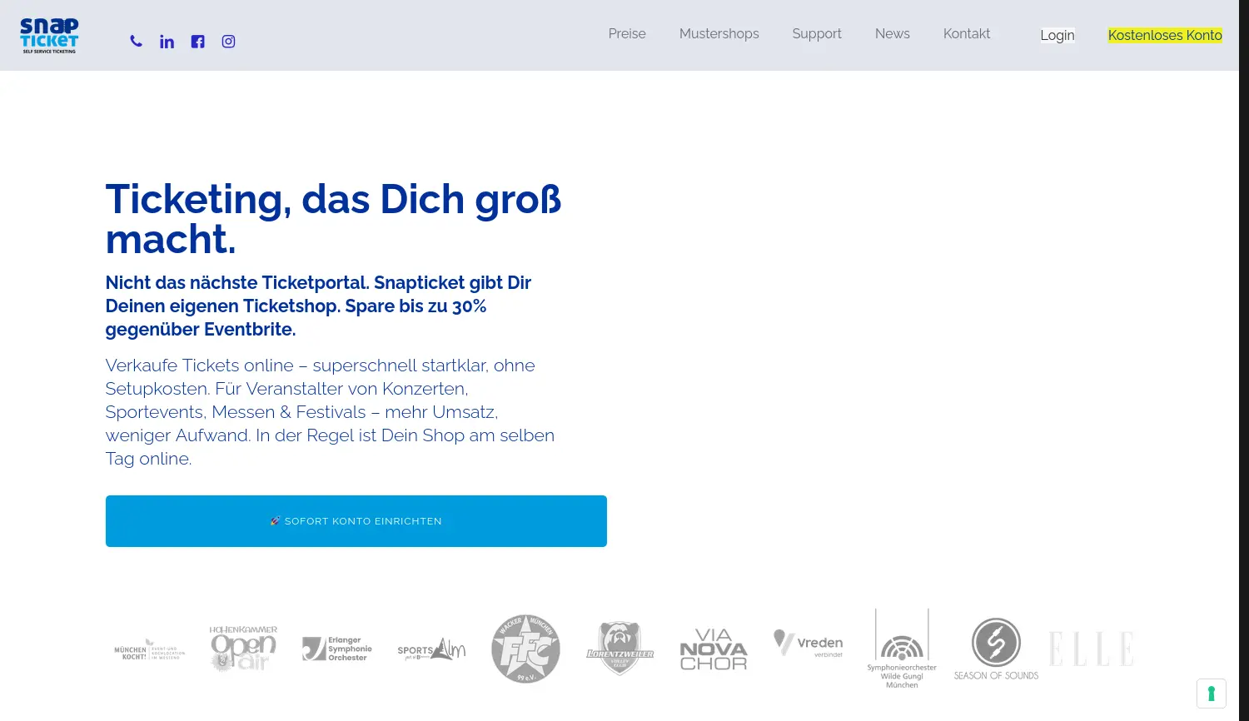Select the ELLE magazine logo
The image size is (1249, 721).
pos(1091,649)
